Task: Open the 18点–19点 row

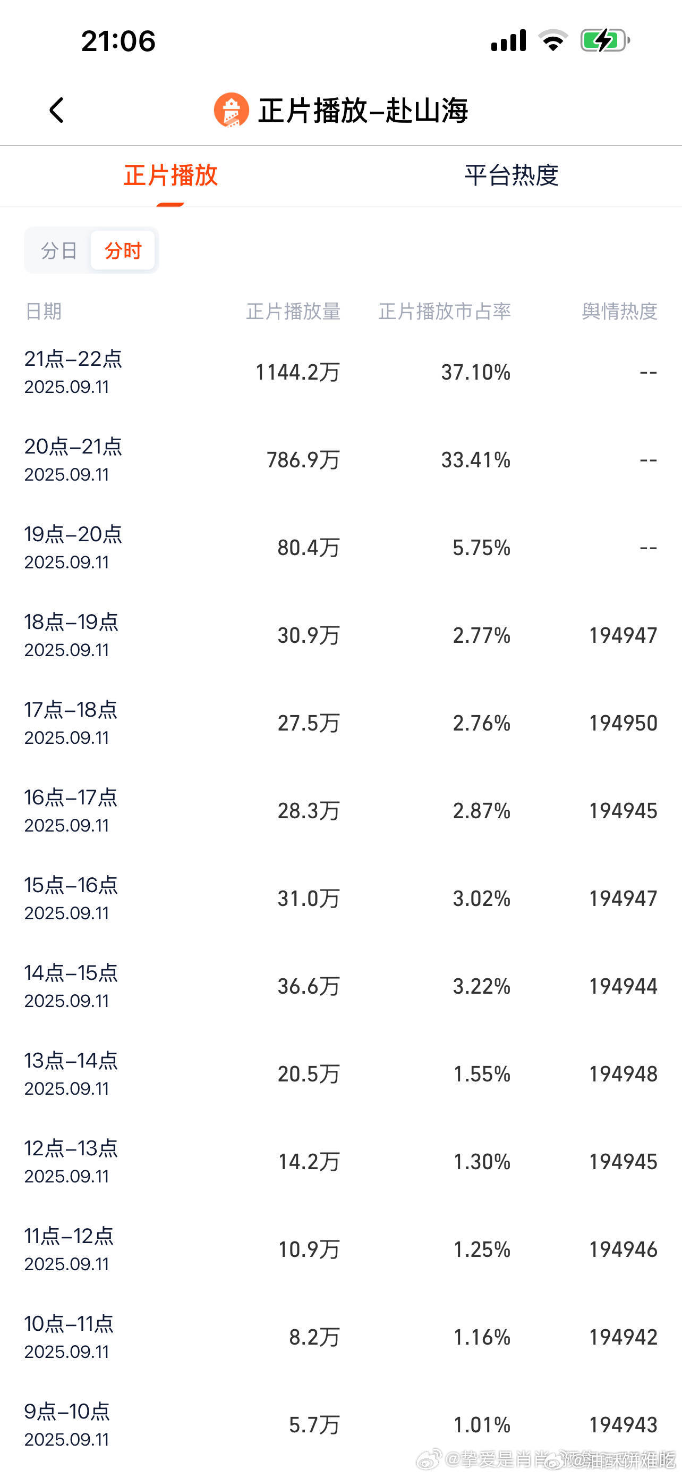Action: tap(340, 635)
